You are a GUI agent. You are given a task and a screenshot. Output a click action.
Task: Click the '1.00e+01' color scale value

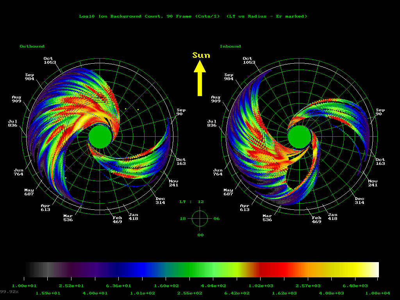pos(24,286)
